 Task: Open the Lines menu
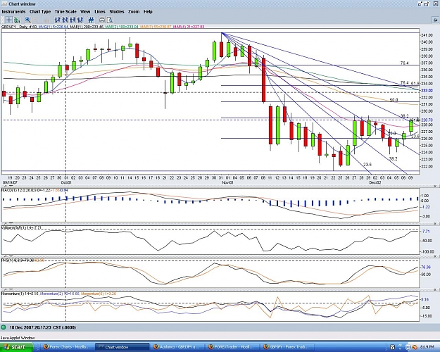100,11
